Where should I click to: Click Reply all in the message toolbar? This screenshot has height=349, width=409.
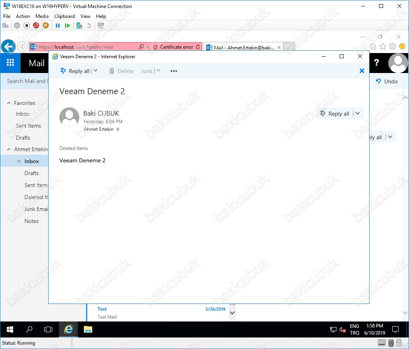point(75,71)
